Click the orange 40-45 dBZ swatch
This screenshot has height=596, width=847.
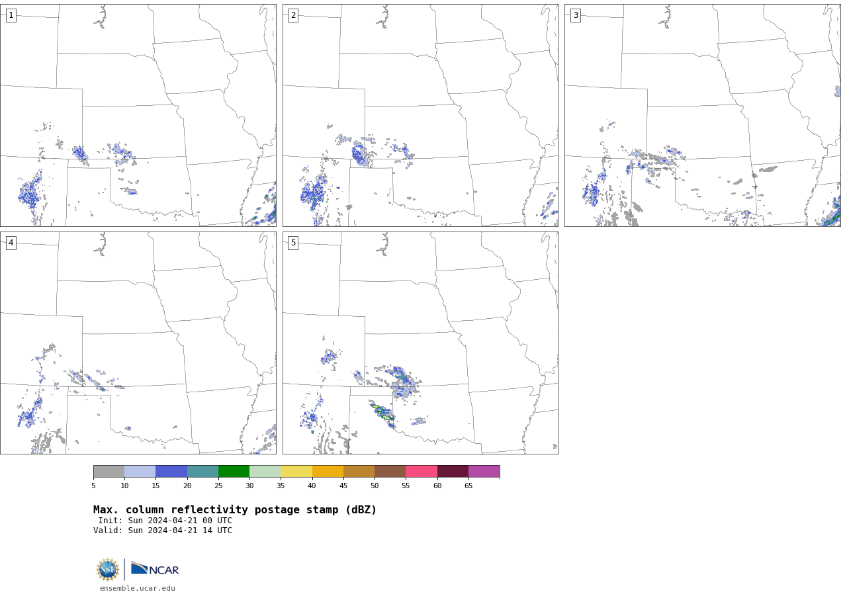tap(328, 471)
